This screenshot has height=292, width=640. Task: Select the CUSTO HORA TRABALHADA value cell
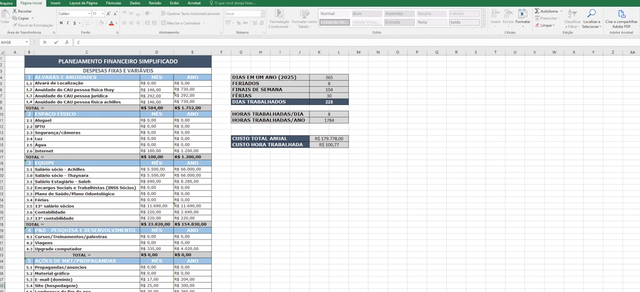tap(329, 144)
